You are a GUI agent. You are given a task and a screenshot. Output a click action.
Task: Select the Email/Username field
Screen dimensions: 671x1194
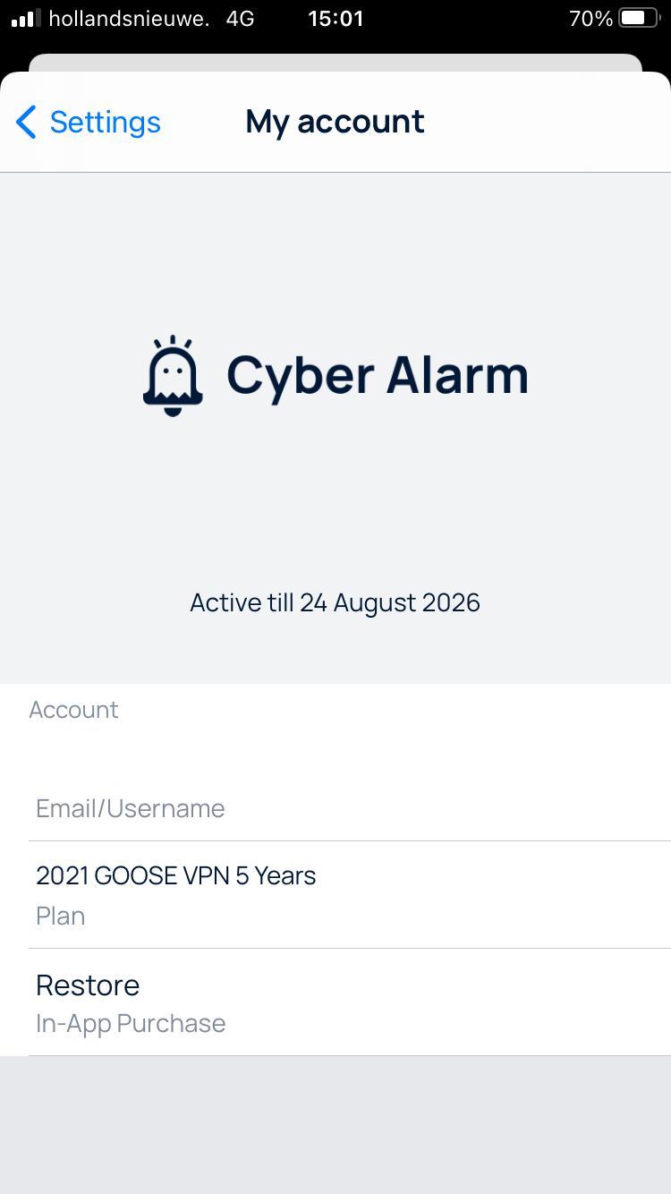click(350, 808)
